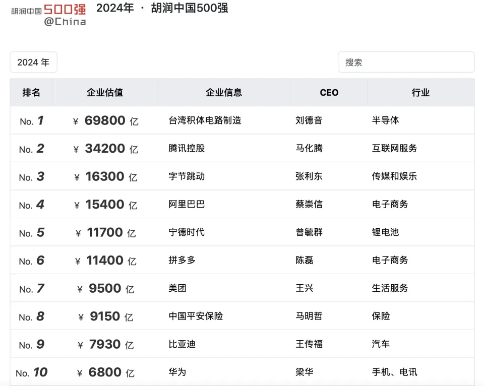Open 台湾积体电路制造 company entry
The width and height of the screenshot is (484, 386).
pos(205,120)
